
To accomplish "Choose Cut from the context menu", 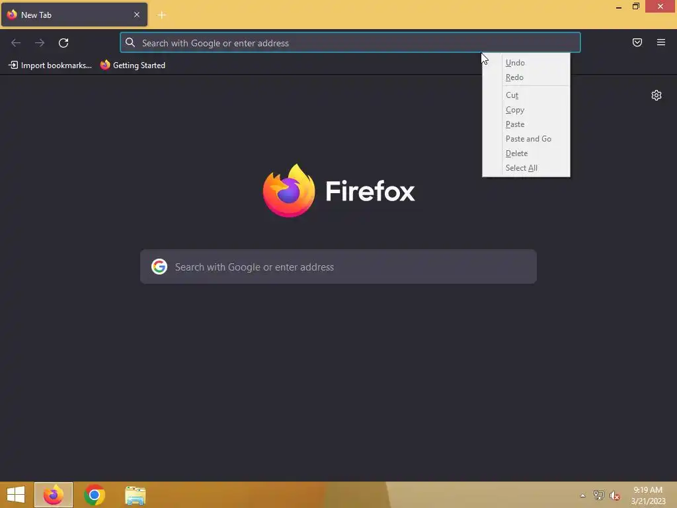I will coord(526,95).
